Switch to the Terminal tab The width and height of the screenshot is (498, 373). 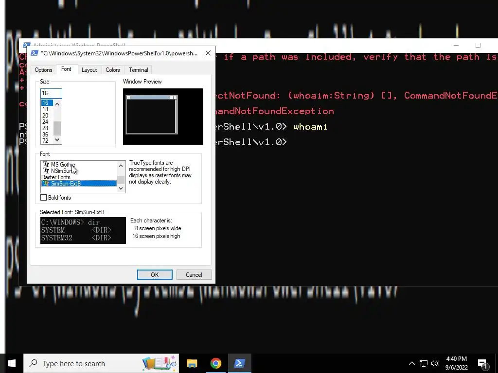(139, 70)
